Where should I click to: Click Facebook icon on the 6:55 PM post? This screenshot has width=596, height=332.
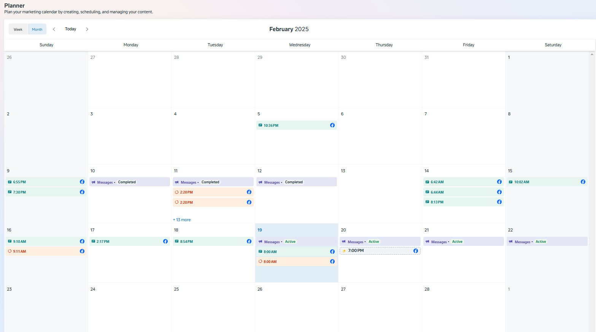tap(82, 182)
